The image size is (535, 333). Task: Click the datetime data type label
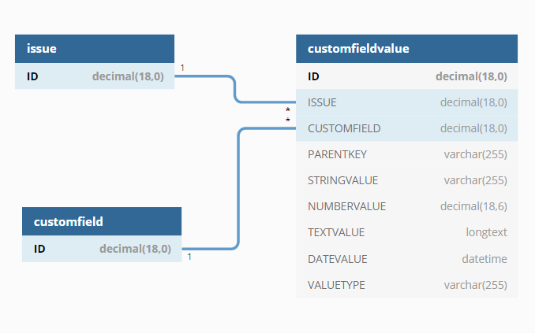(484, 258)
